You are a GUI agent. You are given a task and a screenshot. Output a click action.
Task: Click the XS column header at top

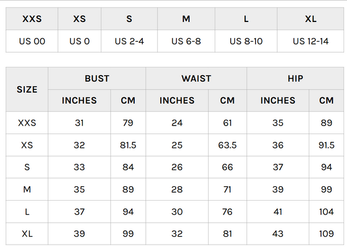pos(80,19)
